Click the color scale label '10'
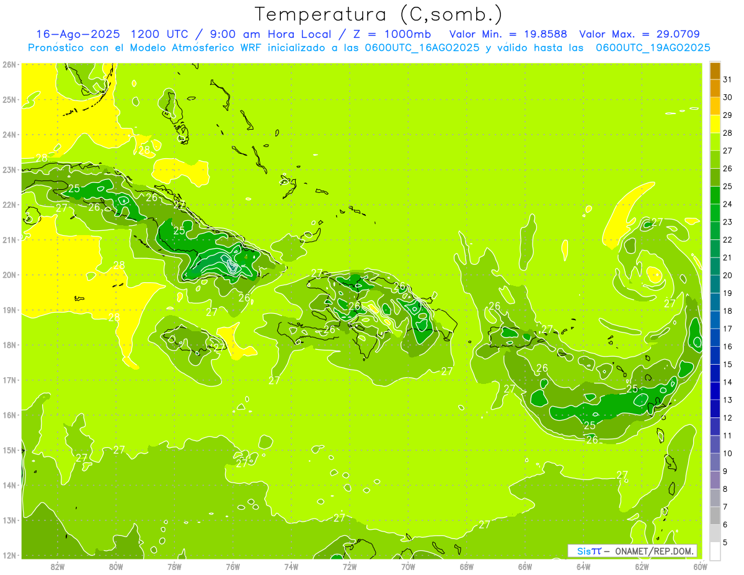 728,453
